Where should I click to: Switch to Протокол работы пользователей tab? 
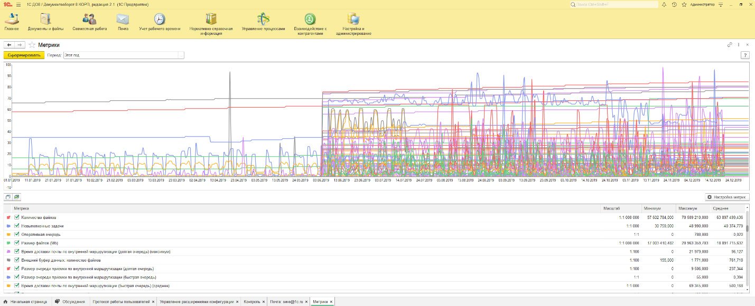(121, 302)
